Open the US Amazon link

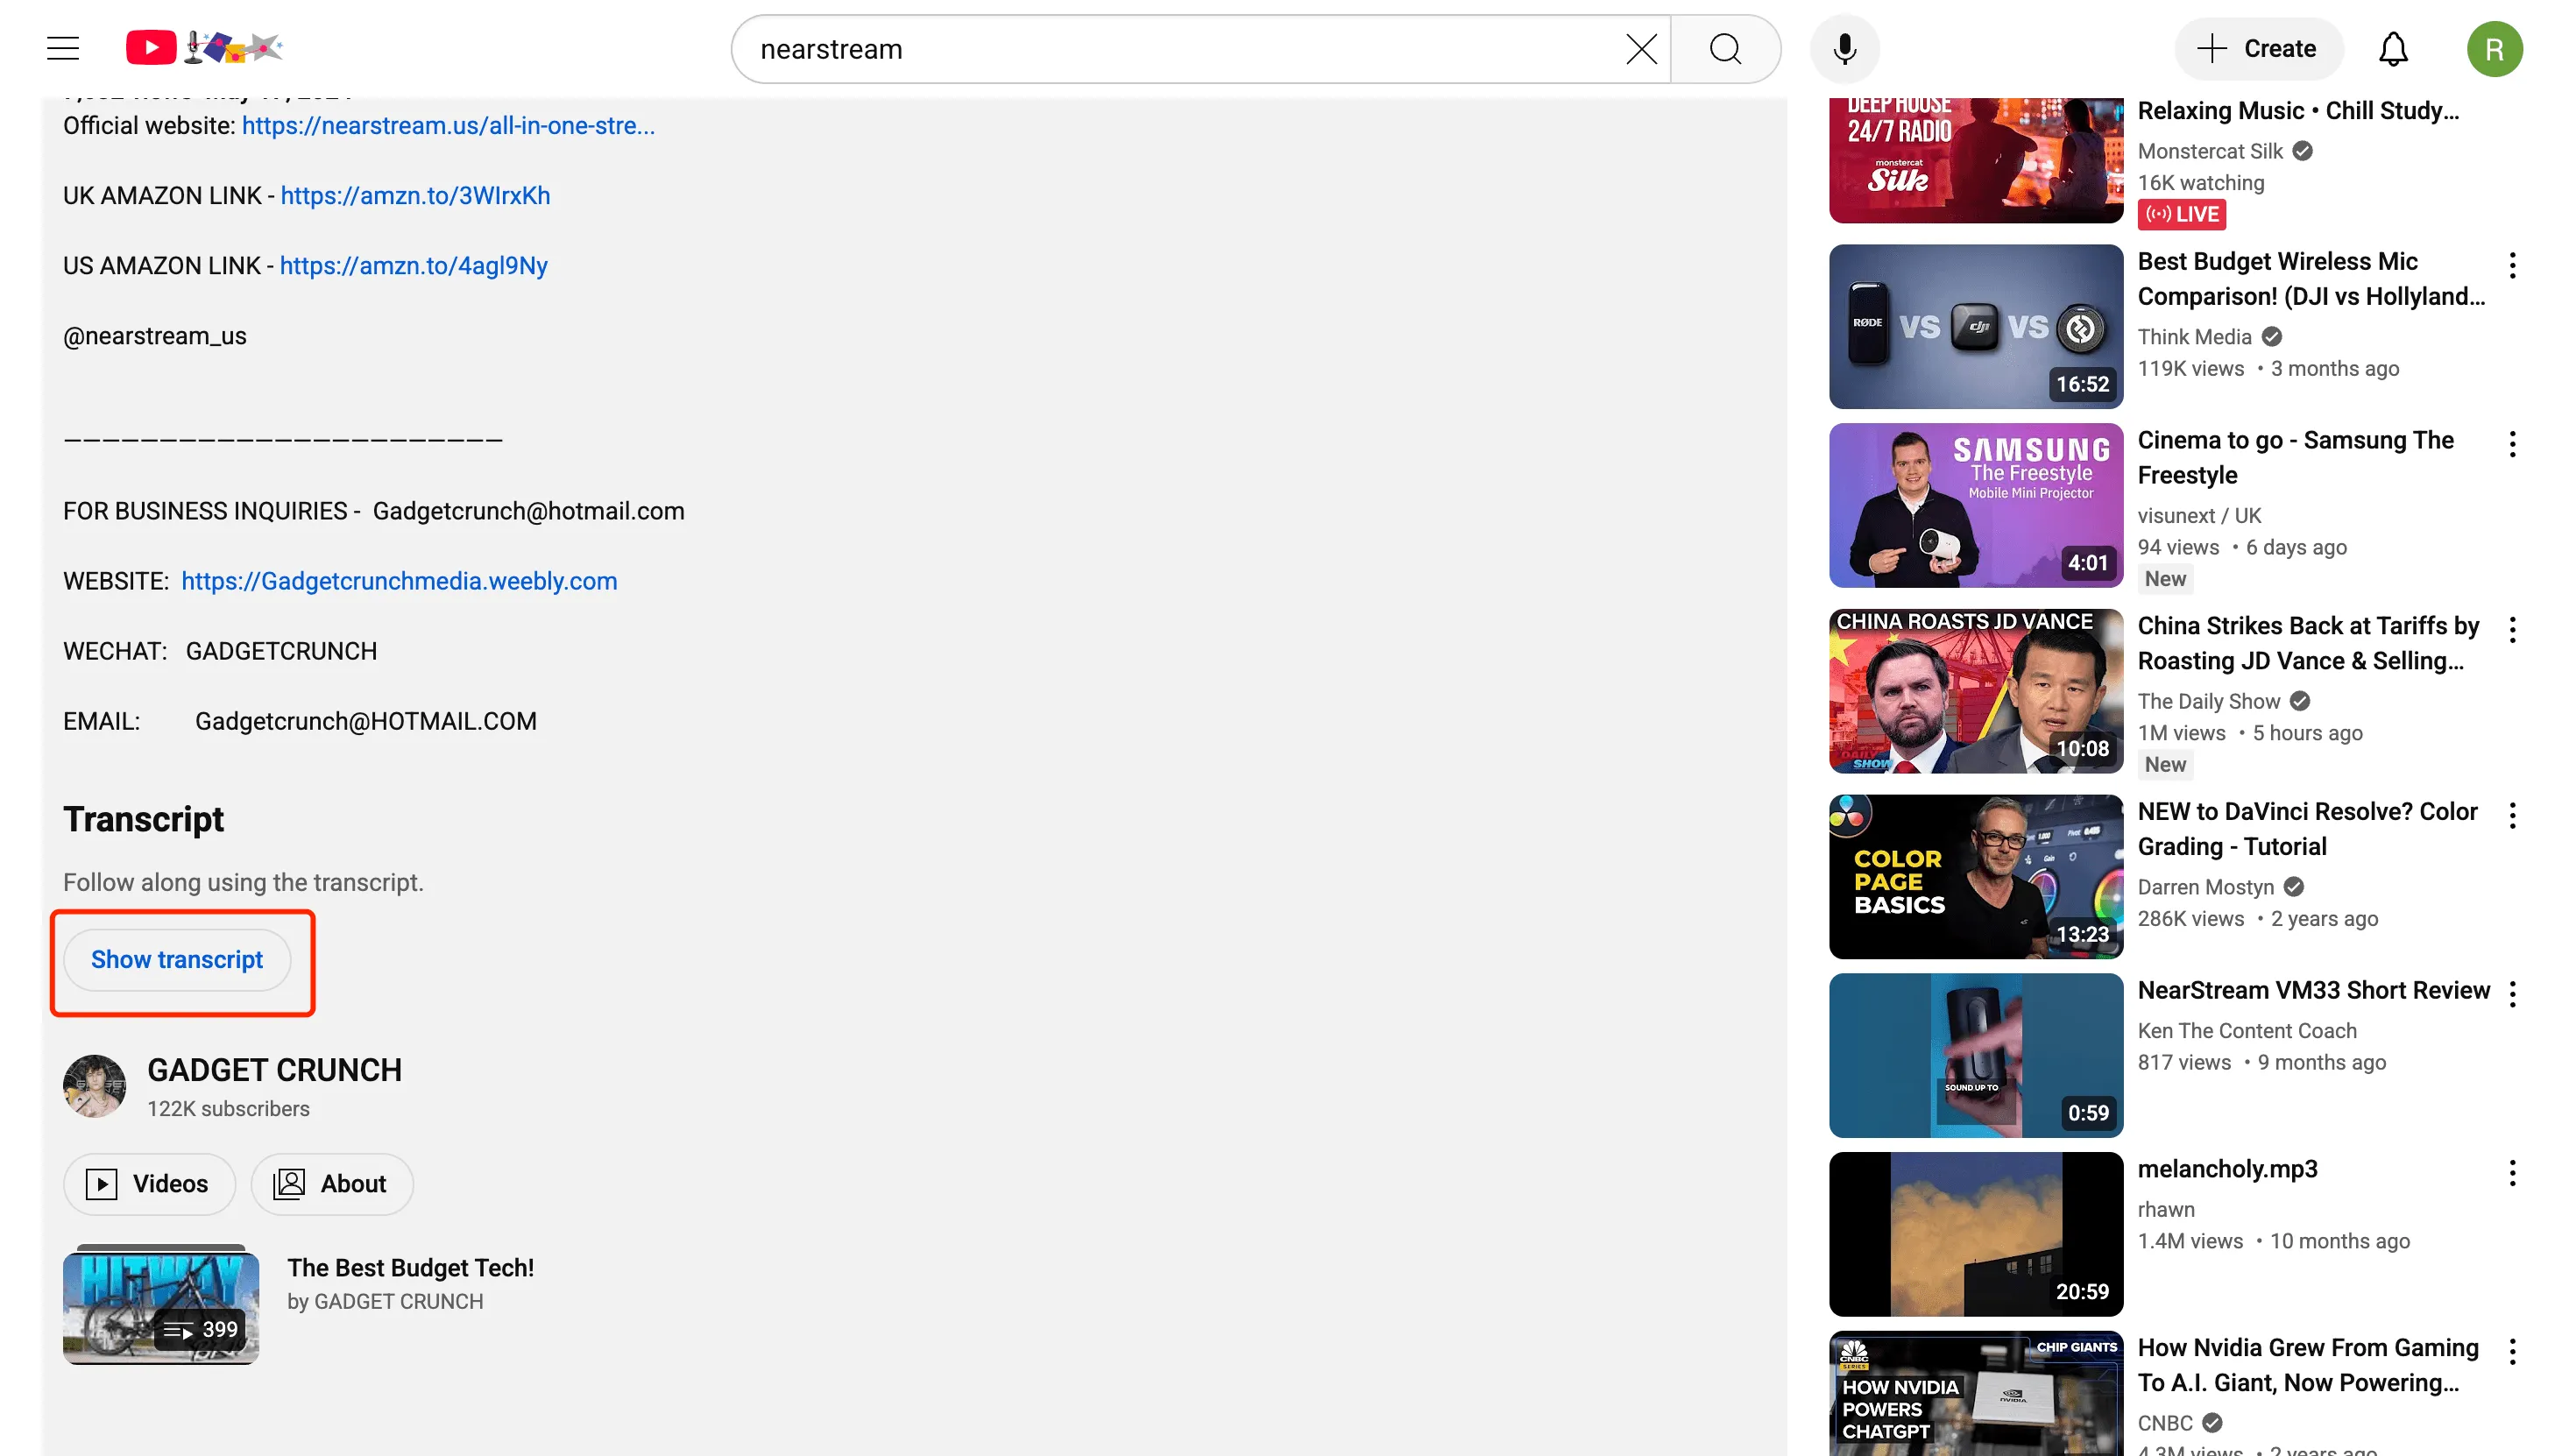click(414, 266)
